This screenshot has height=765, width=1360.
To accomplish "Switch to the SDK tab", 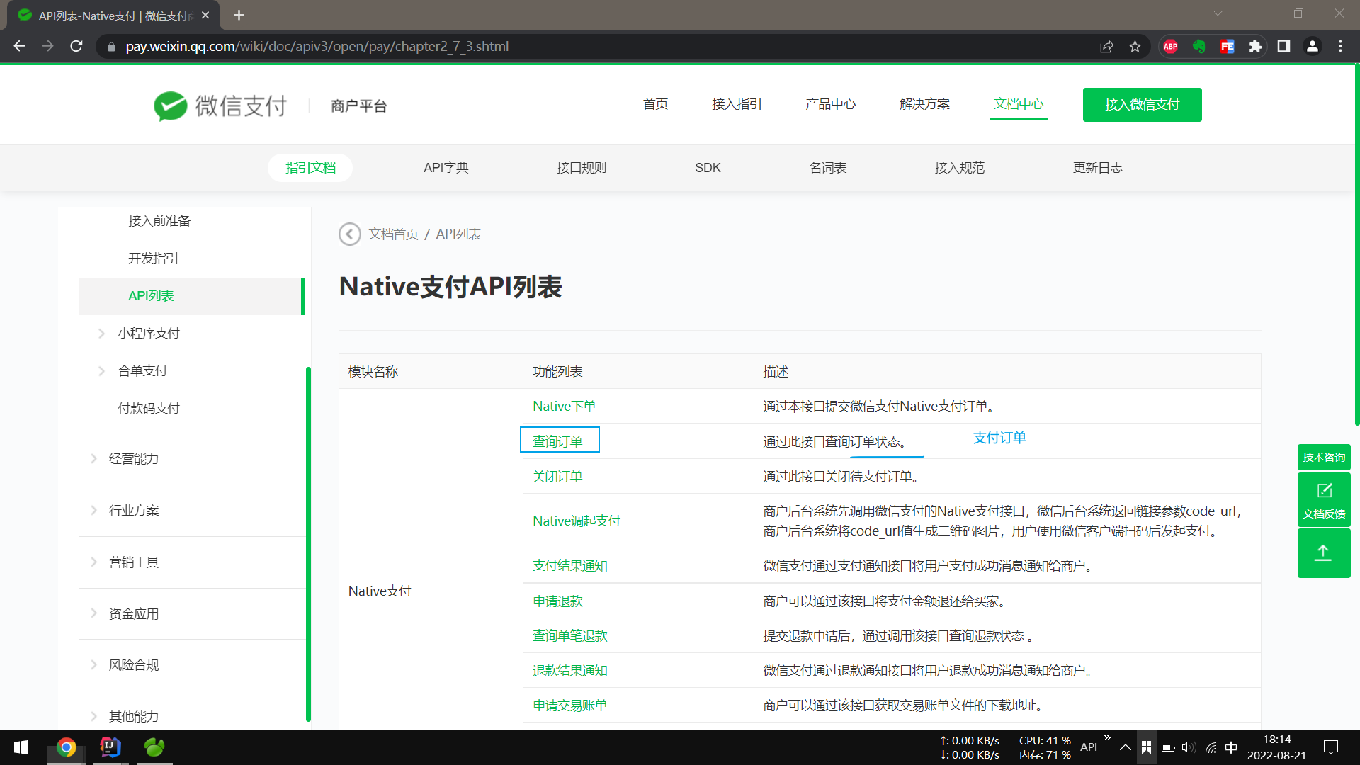I will (708, 168).
